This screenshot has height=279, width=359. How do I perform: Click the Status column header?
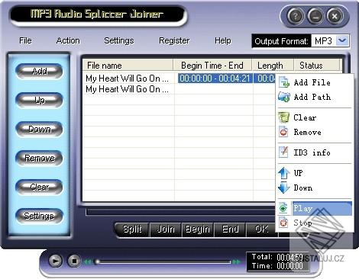coord(317,66)
